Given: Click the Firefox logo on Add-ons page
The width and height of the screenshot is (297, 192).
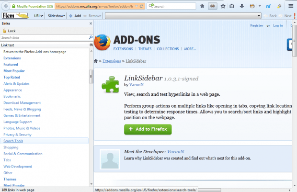Looking at the screenshot, I should (103, 42).
